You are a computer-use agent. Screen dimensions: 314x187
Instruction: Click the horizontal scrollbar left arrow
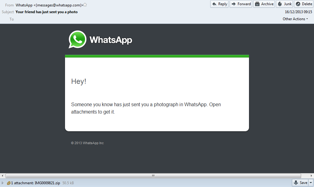click(x=2, y=176)
